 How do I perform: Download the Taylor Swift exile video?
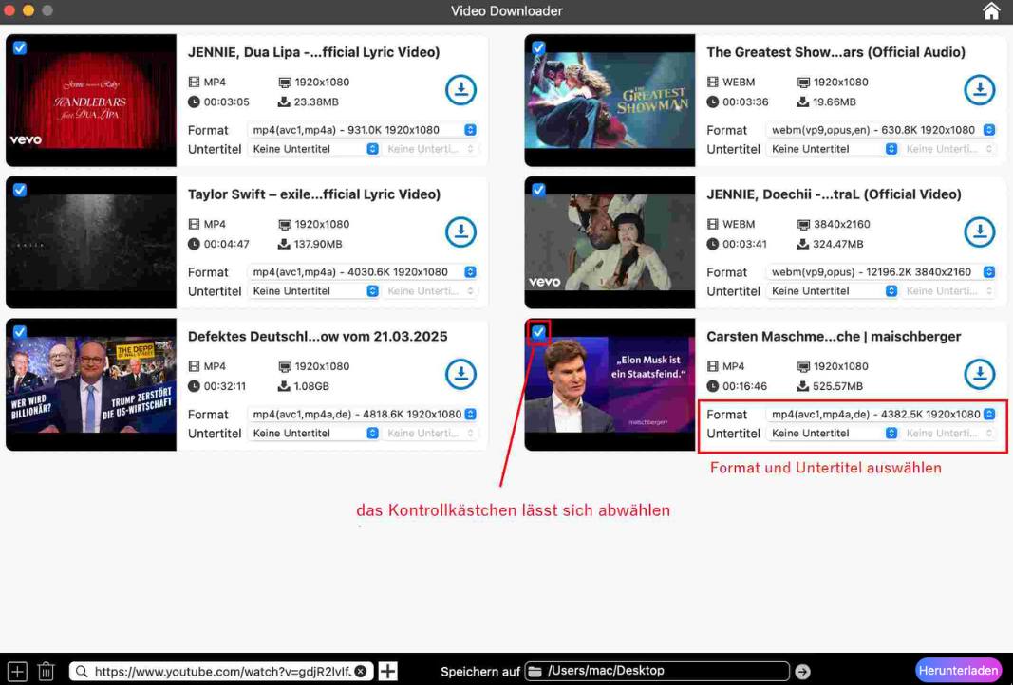click(460, 231)
